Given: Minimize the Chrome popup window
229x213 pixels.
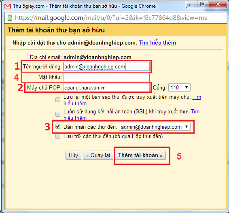Looking at the screenshot, I should 192,5.
